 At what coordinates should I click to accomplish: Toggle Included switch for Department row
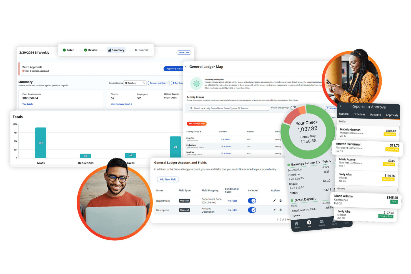[252, 201]
